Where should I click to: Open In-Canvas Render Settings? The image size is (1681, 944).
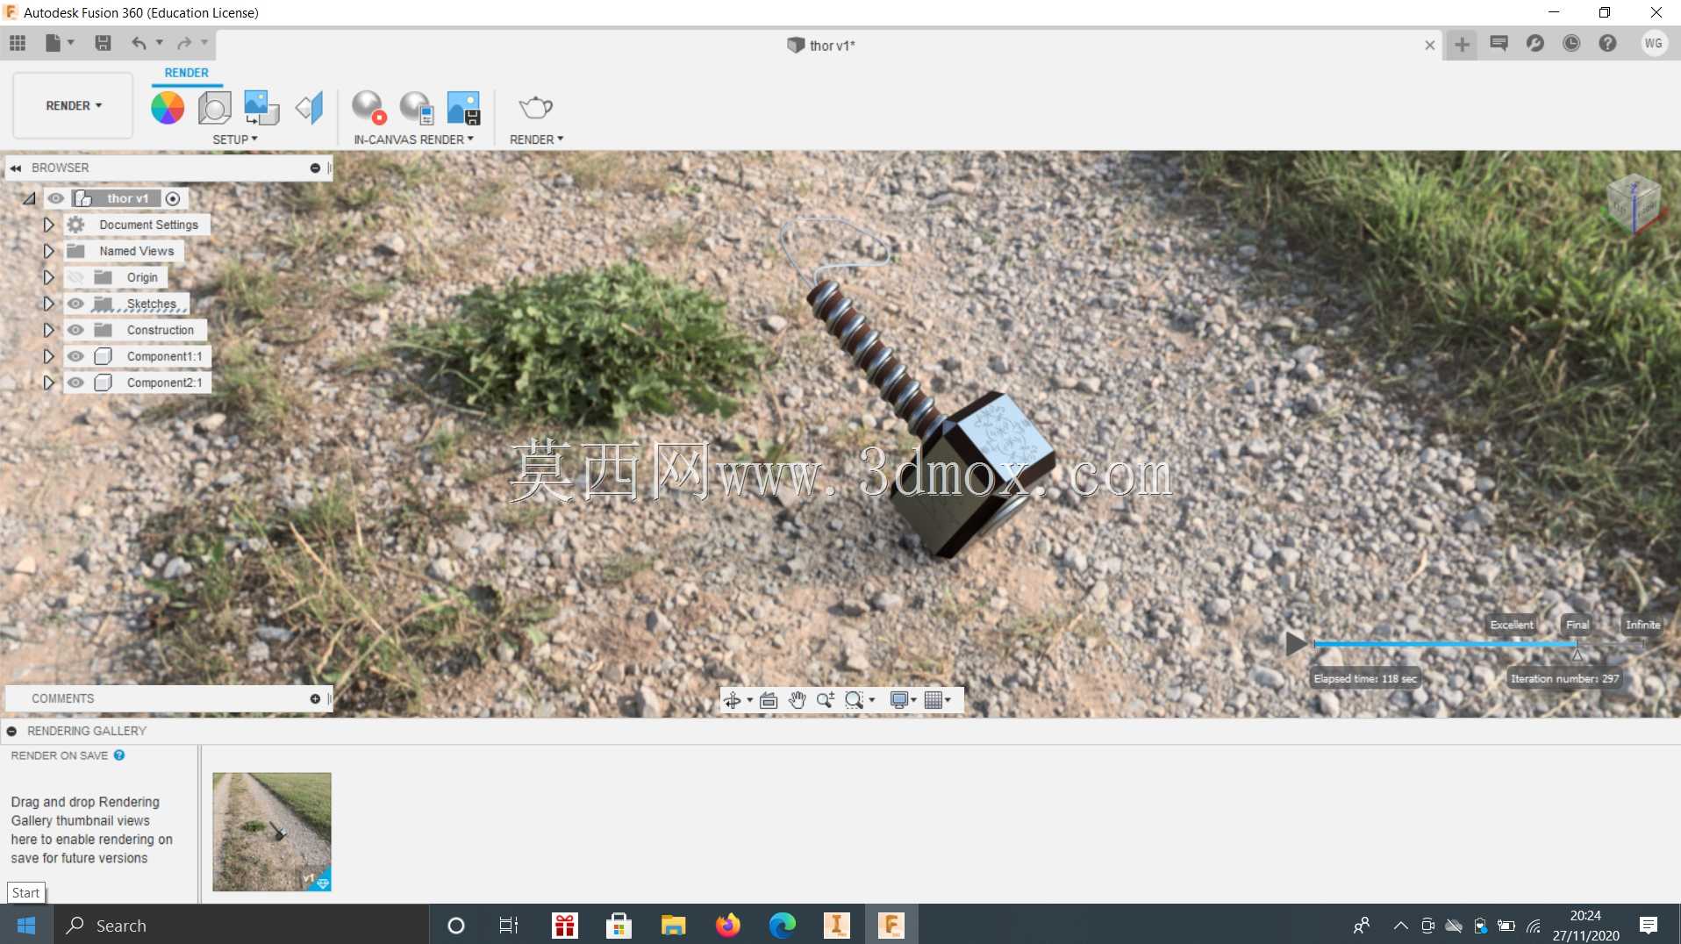(x=417, y=108)
